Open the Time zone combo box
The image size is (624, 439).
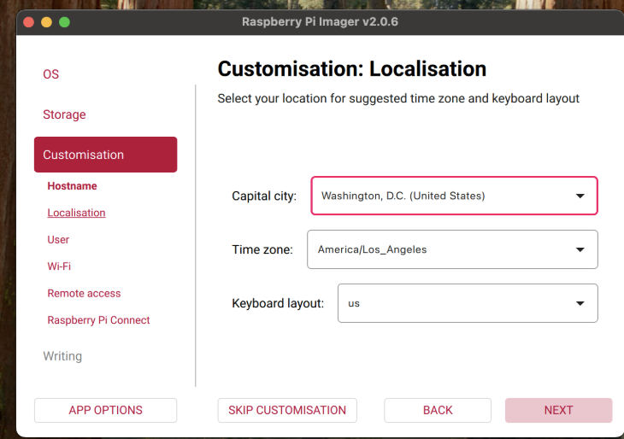click(452, 249)
